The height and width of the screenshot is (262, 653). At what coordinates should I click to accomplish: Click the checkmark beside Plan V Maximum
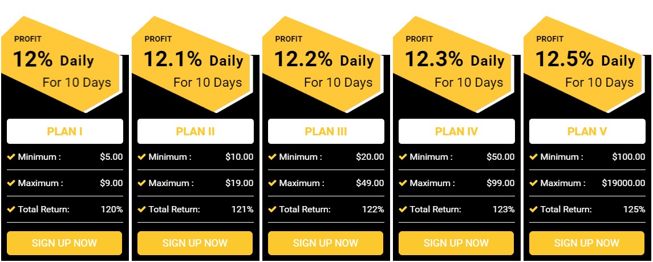pyautogui.click(x=534, y=183)
